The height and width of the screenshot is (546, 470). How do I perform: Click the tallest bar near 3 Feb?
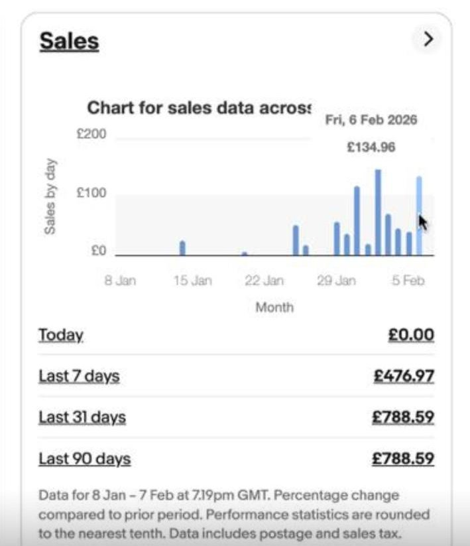pos(379,206)
